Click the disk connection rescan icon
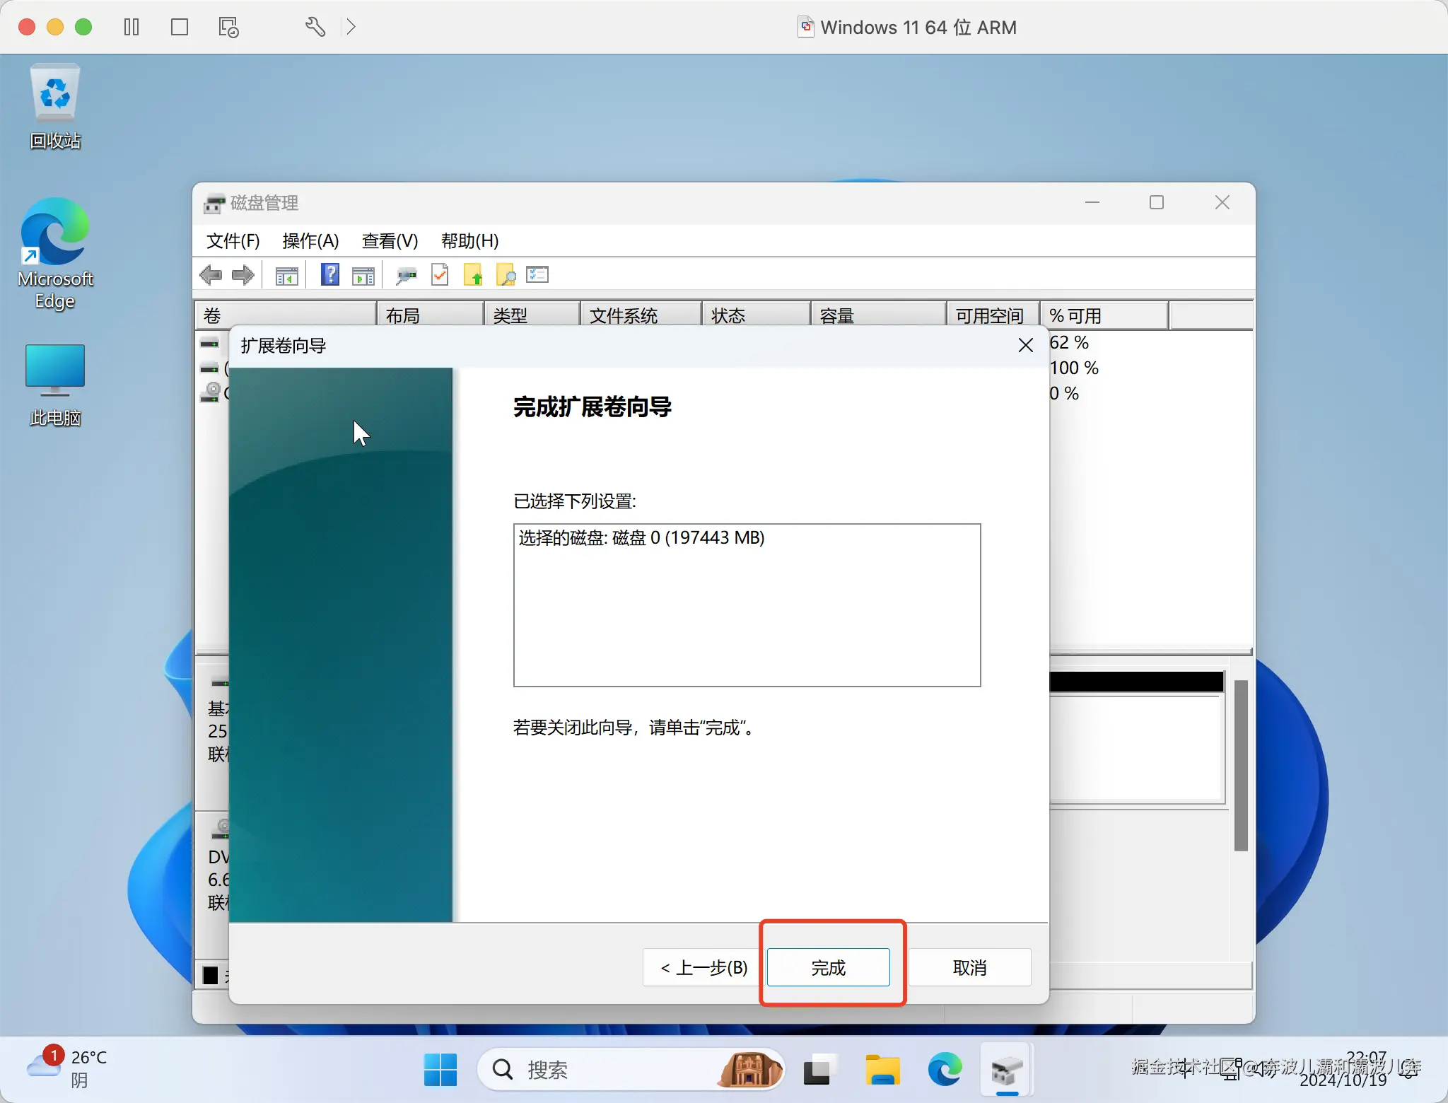 point(406,276)
